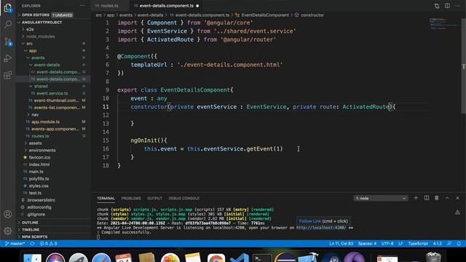Close the terminal panel
Screen dimensions: 466x262
pyautogui.click(x=457, y=198)
